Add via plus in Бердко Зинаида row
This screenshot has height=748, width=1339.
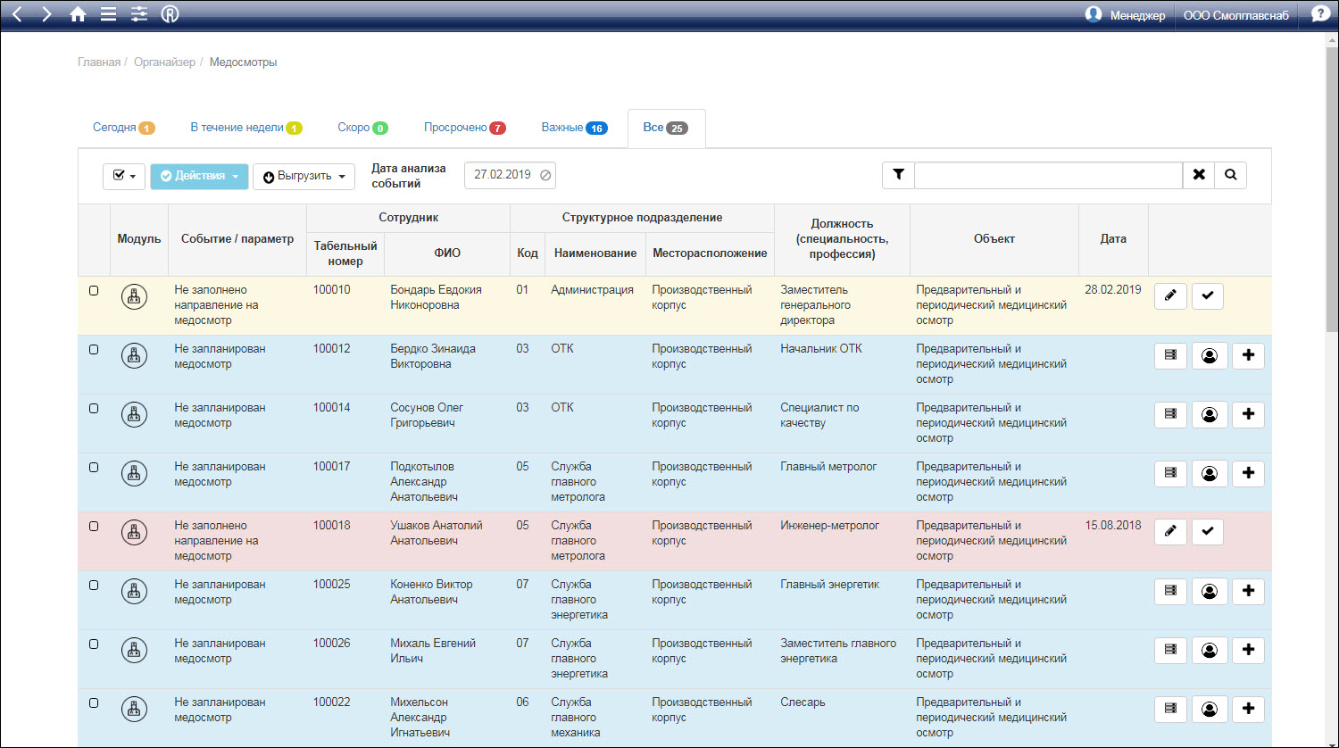(1248, 355)
